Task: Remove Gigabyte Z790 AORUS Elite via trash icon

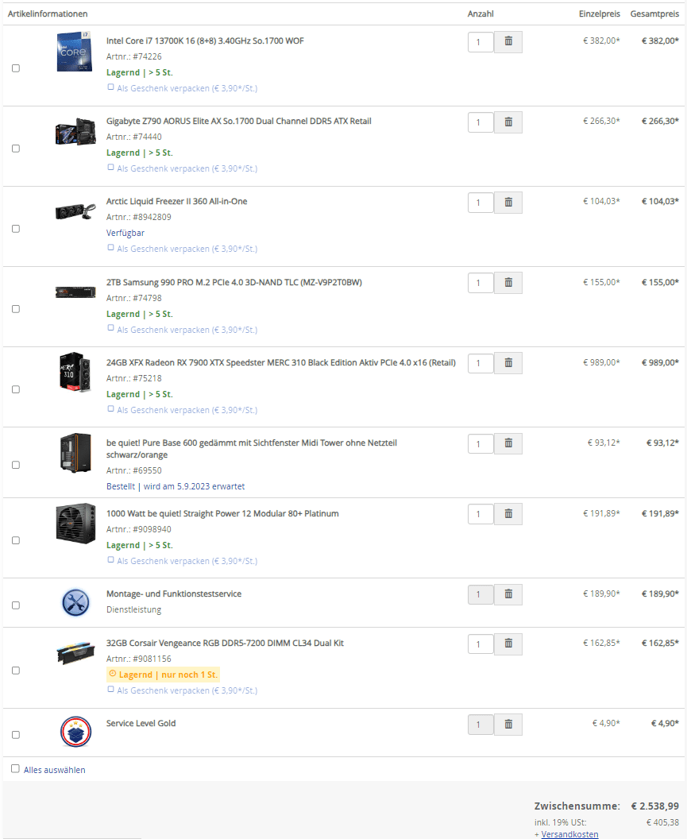Action: click(x=508, y=122)
